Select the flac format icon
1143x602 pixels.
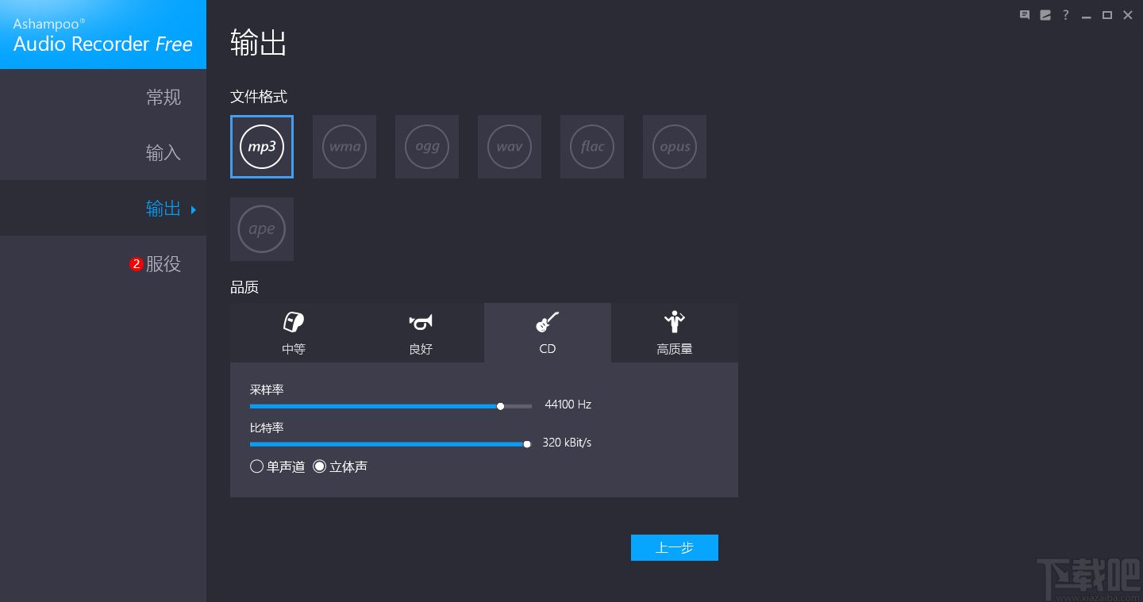592,147
